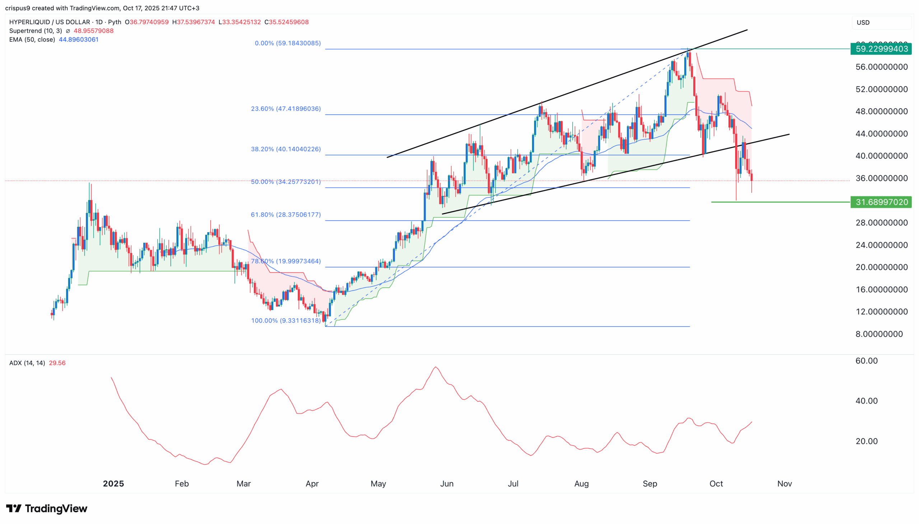Click the 100.00% (9.33116318) Fib label

285,321
